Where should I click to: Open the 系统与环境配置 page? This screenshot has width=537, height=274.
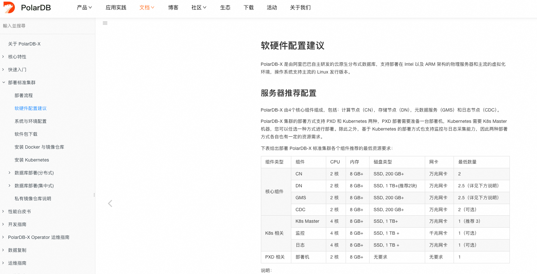30,121
